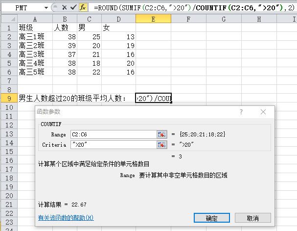The height and width of the screenshot is (231, 297).
Task: Select column H header
Action: point(259,19)
